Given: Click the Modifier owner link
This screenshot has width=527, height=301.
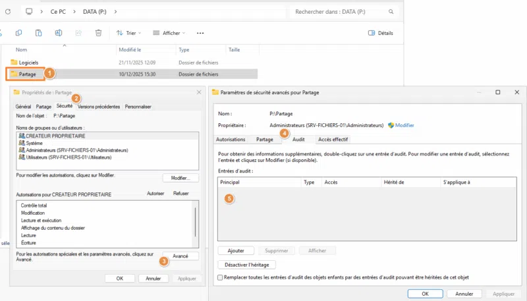Looking at the screenshot, I should pyautogui.click(x=404, y=125).
